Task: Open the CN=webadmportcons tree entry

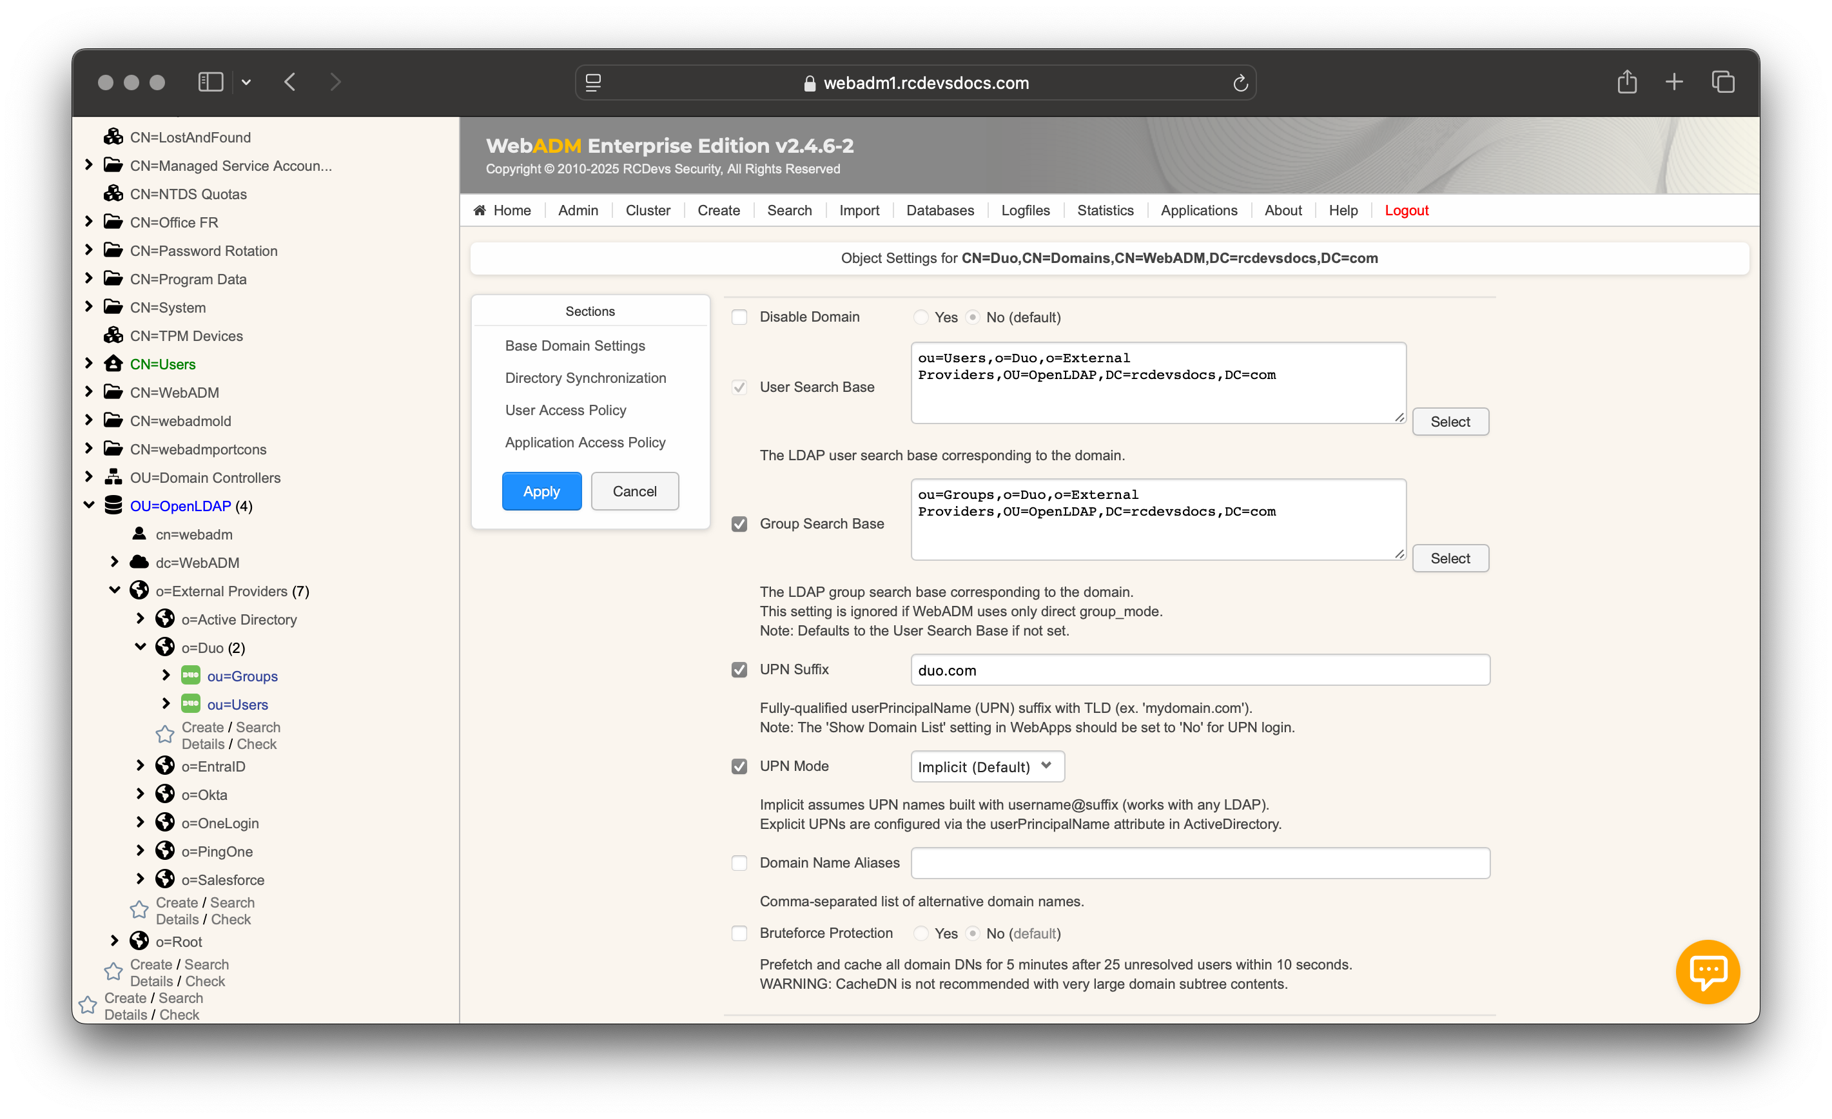Action: click(198, 449)
